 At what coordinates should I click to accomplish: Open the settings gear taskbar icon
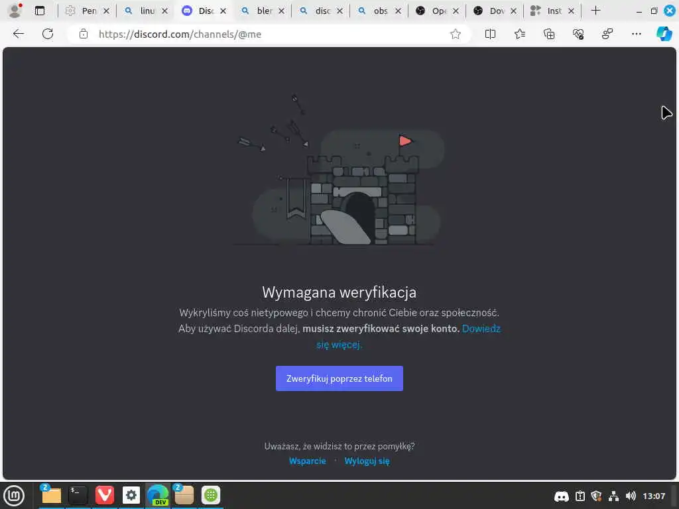click(x=131, y=495)
